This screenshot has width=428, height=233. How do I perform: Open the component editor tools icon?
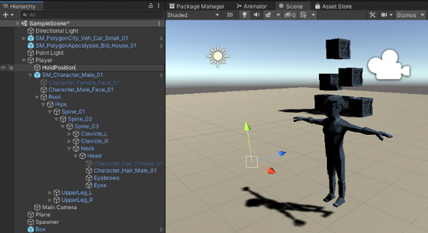[x=372, y=15]
